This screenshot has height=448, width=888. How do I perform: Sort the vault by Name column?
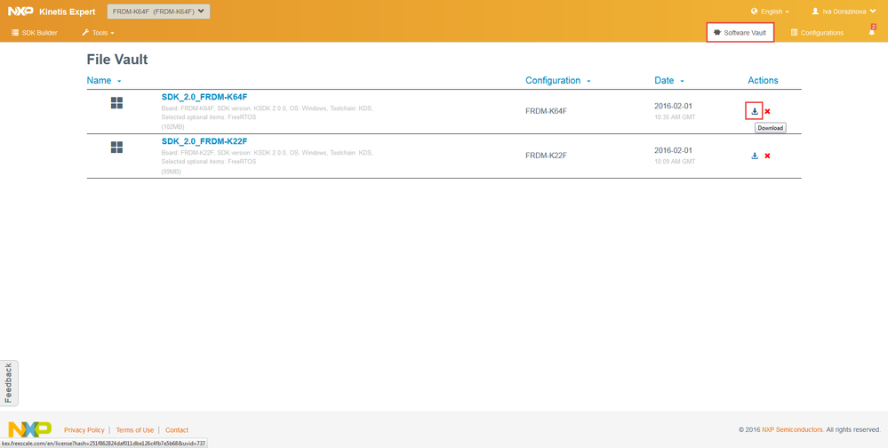pyautogui.click(x=104, y=80)
